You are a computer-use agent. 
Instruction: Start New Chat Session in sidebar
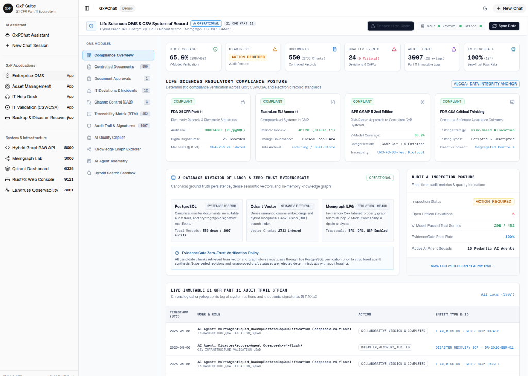[x=39, y=45]
